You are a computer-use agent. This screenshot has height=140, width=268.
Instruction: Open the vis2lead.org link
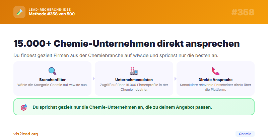pos(26,134)
